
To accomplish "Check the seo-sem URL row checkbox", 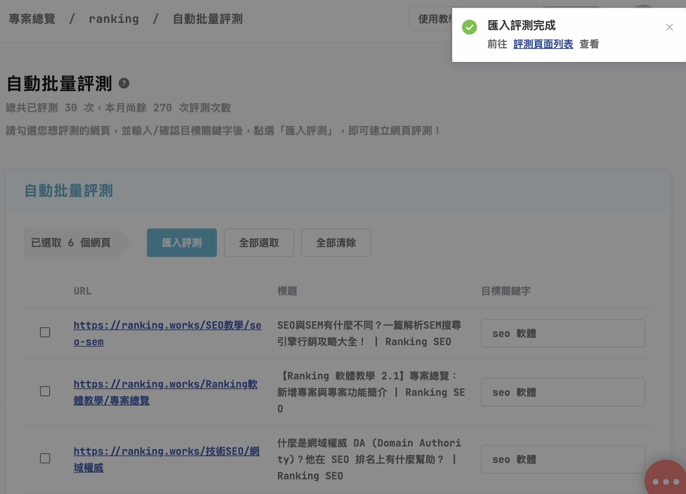I will click(x=45, y=332).
